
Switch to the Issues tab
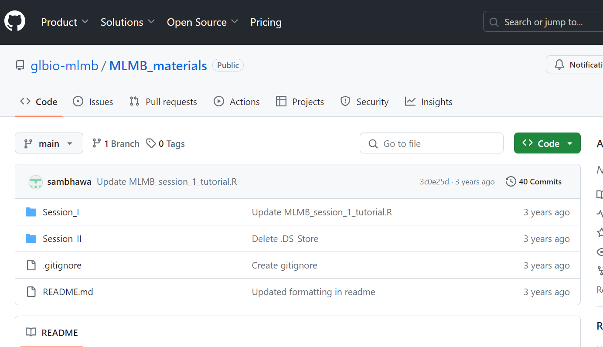(92, 102)
